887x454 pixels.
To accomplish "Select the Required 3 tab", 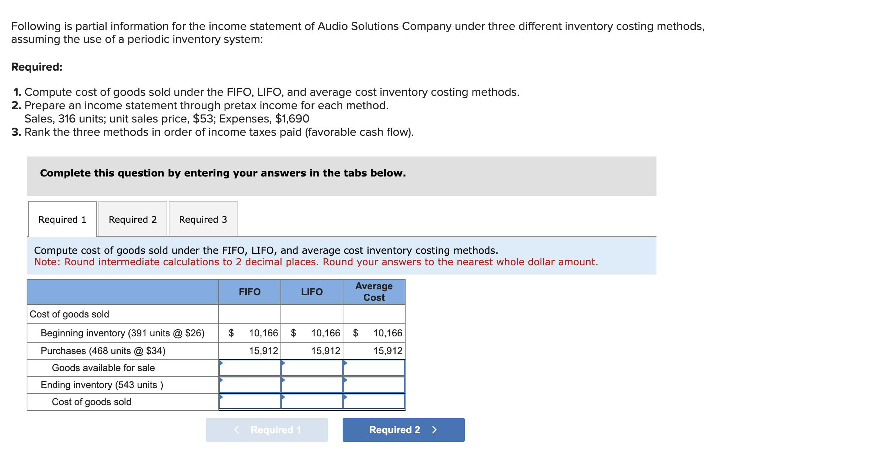I will point(203,219).
